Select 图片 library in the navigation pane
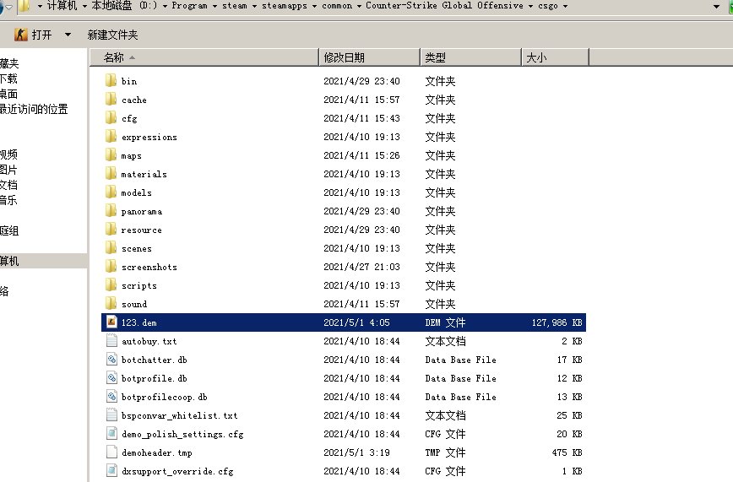Screen dimensions: 733x482 (x=9, y=169)
